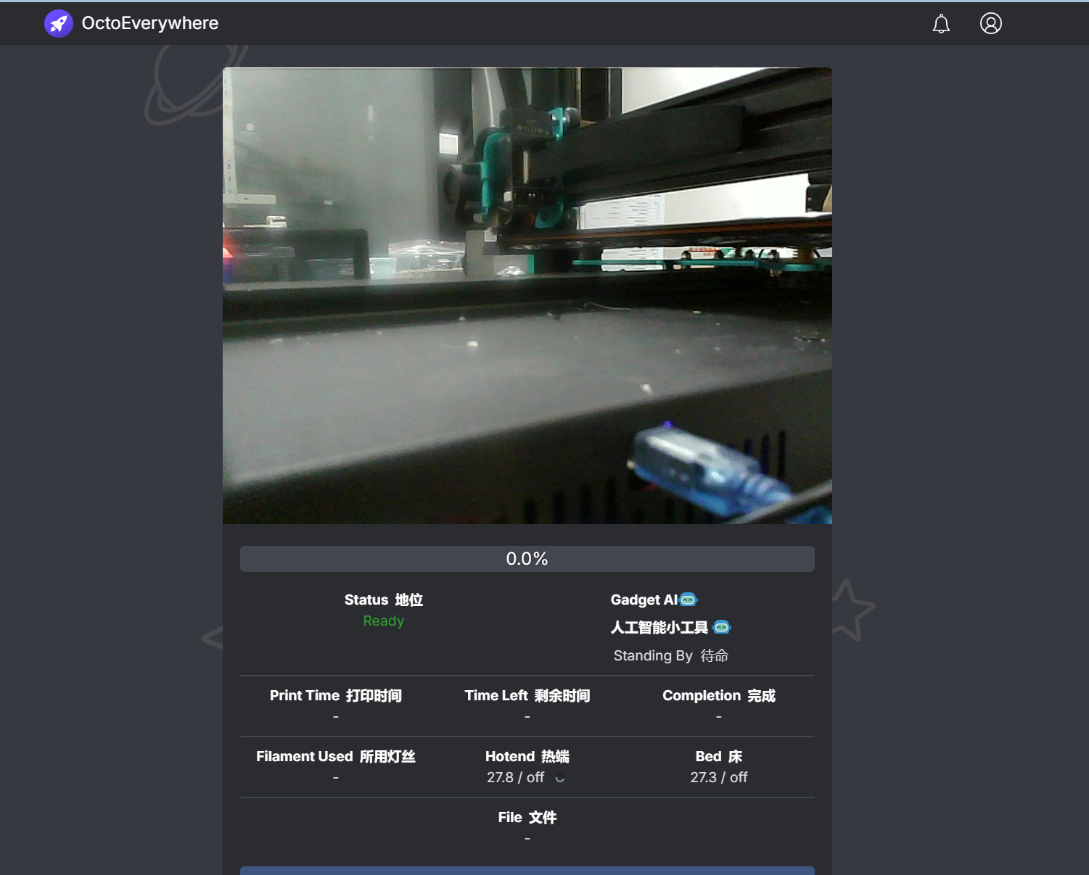Viewport: 1089px width, 875px height.
Task: Expand the Hotend temperature chevron
Action: pos(559,779)
